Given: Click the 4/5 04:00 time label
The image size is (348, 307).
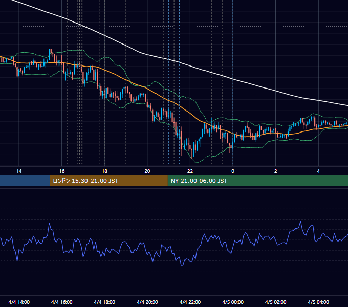Looking at the screenshot, I should [x=318, y=302].
